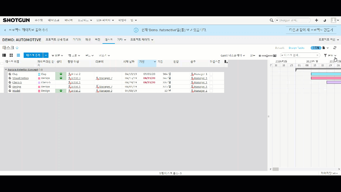Open 미디어 in top navigation
341x192 pixels.
(68, 20)
